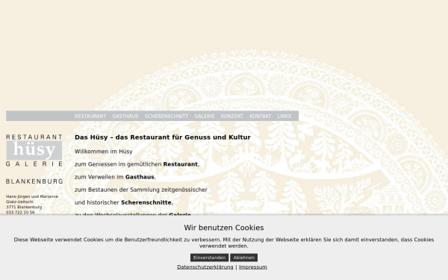This screenshot has height=280, width=448.
Task: Click 'zum Bestaunen der Sammlung zeitgenössischer' line
Action: click(x=141, y=190)
